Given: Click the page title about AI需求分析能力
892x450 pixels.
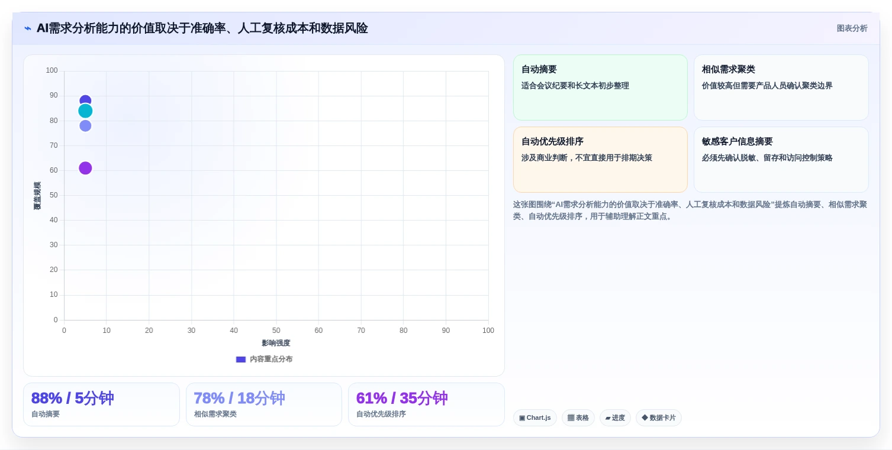Looking at the screenshot, I should (202, 28).
